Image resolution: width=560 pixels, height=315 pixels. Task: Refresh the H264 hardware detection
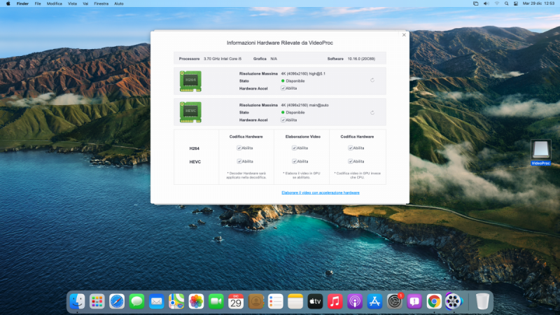tap(372, 80)
